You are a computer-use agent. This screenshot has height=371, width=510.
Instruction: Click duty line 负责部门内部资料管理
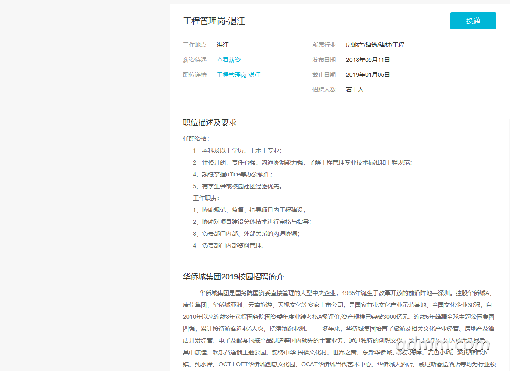229,245
